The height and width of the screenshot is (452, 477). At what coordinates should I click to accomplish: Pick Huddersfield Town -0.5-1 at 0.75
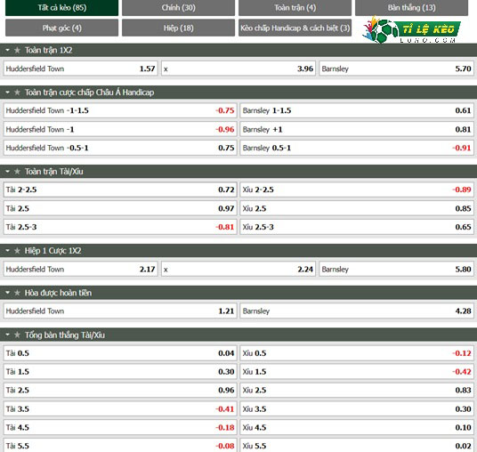(120, 148)
